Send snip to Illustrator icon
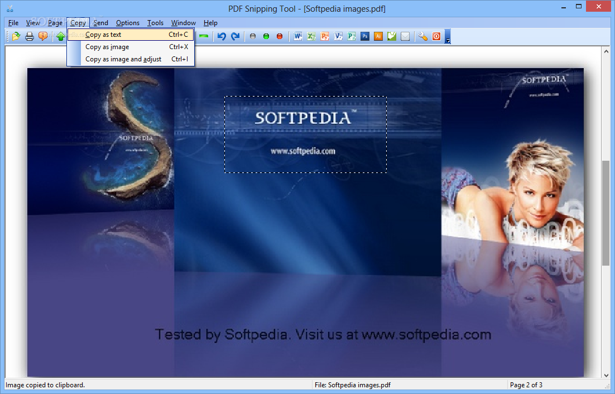Image resolution: width=615 pixels, height=394 pixels. pos(378,36)
